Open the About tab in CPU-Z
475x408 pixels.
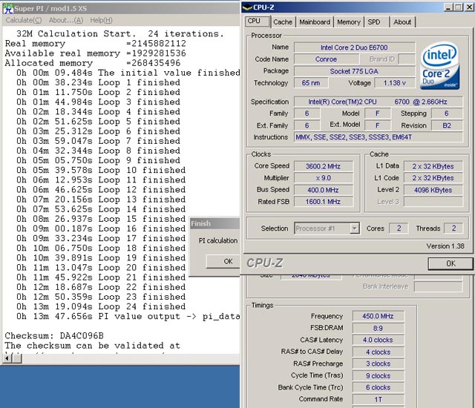[x=402, y=22]
